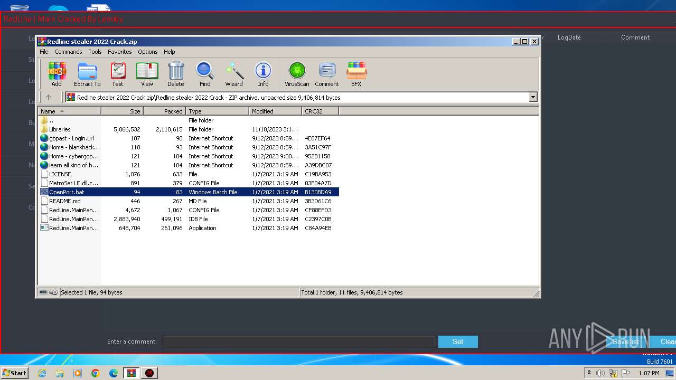Click the WinRAR title bar icon
This screenshot has width=676, height=380.
pyautogui.click(x=42, y=41)
